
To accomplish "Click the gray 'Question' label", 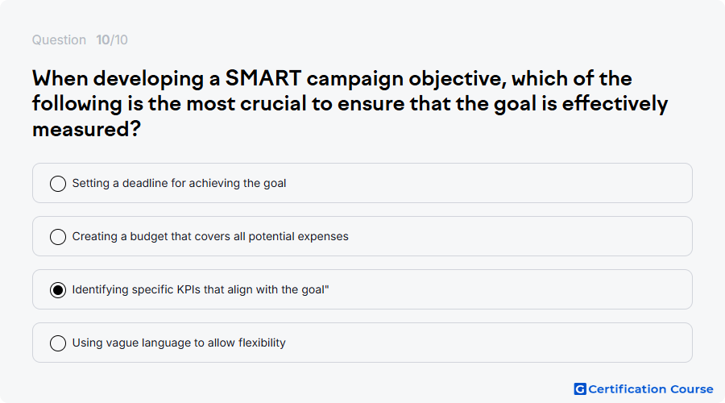I will tap(59, 39).
